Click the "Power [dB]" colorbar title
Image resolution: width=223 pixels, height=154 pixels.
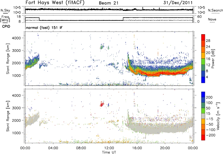[x=213, y=59]
